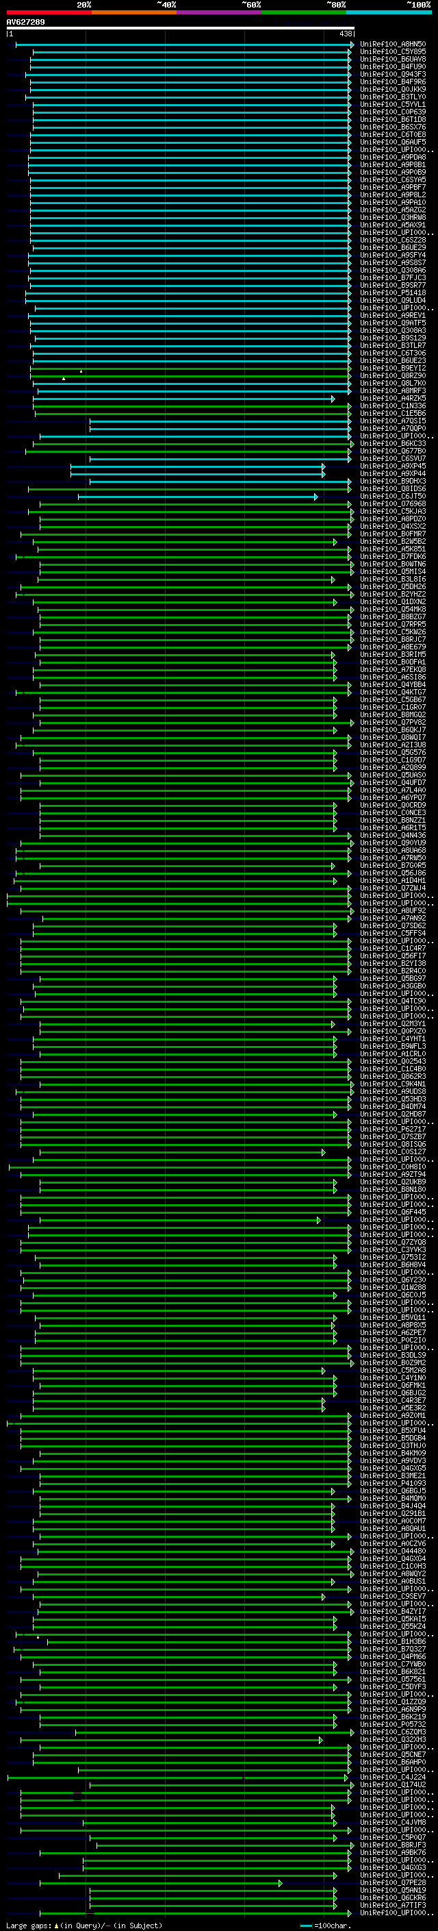Select hit label UniRef100_Q7PE28
Viewport: 438px width, 1931px height.
(393, 1883)
